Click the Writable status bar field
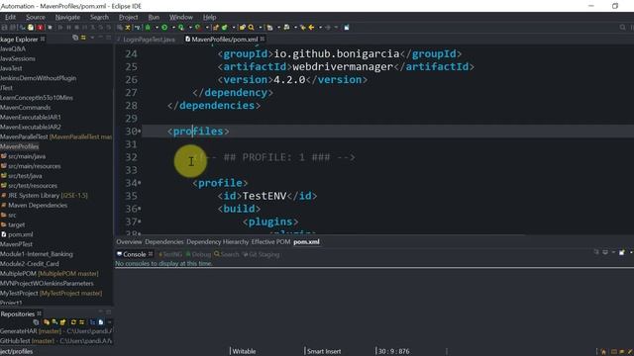Image resolution: width=634 pixels, height=356 pixels. pos(244,352)
